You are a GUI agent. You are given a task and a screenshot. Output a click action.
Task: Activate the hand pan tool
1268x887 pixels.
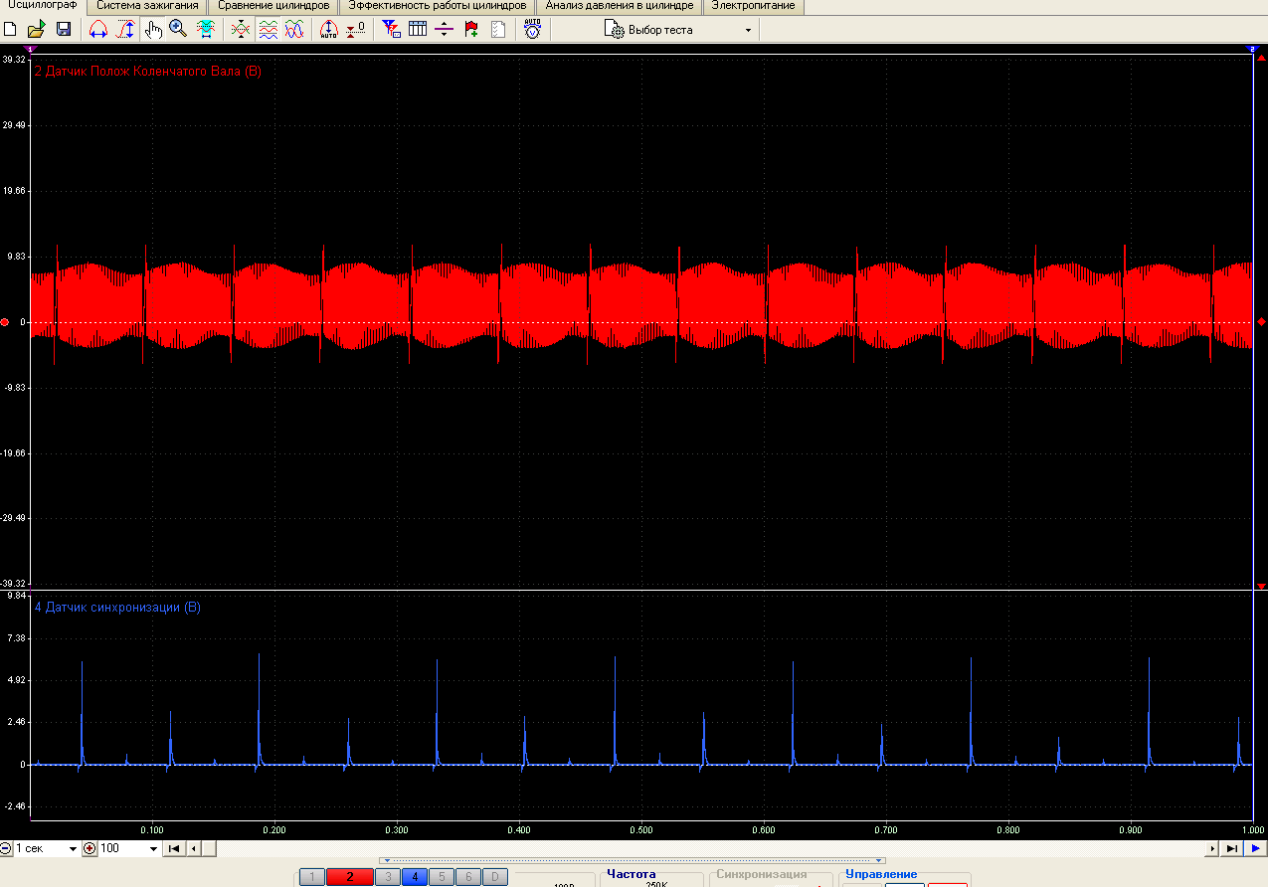(152, 30)
